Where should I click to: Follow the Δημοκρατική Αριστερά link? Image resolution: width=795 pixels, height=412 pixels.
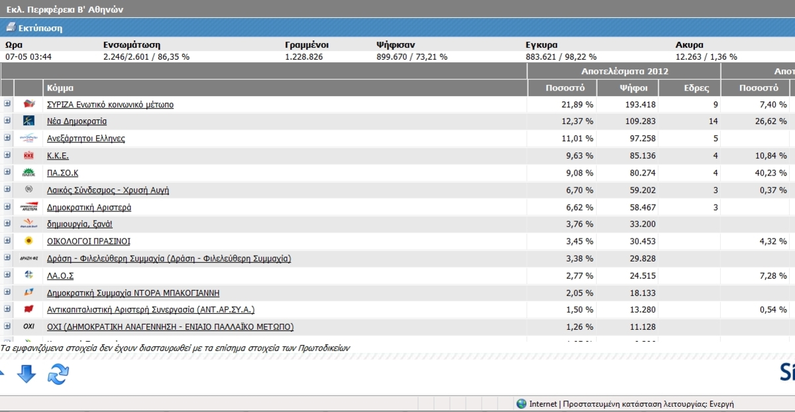(89, 208)
